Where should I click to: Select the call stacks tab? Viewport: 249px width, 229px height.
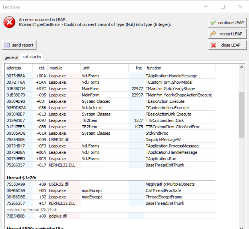(x=32, y=57)
